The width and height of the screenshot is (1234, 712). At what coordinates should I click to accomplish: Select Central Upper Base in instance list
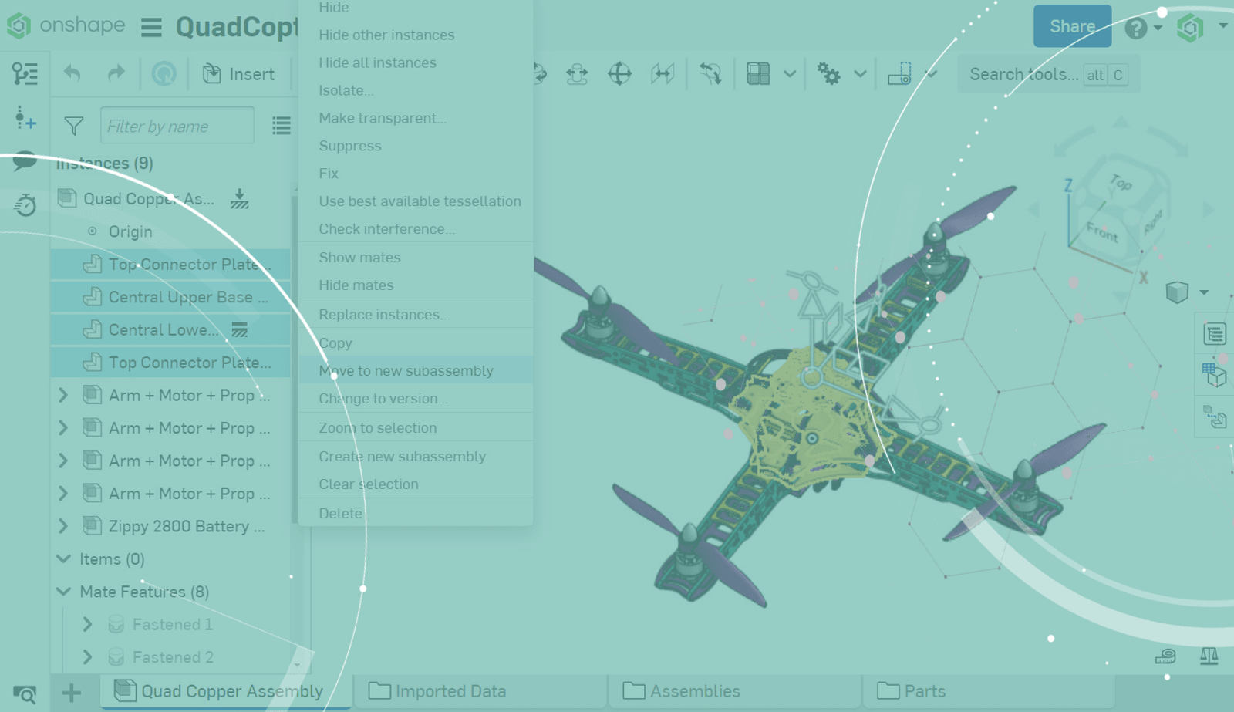pyautogui.click(x=187, y=297)
